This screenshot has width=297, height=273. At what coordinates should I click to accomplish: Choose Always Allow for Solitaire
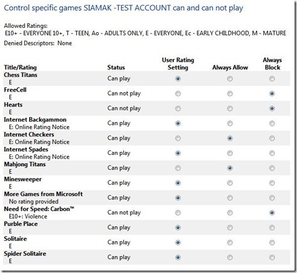(x=230, y=243)
